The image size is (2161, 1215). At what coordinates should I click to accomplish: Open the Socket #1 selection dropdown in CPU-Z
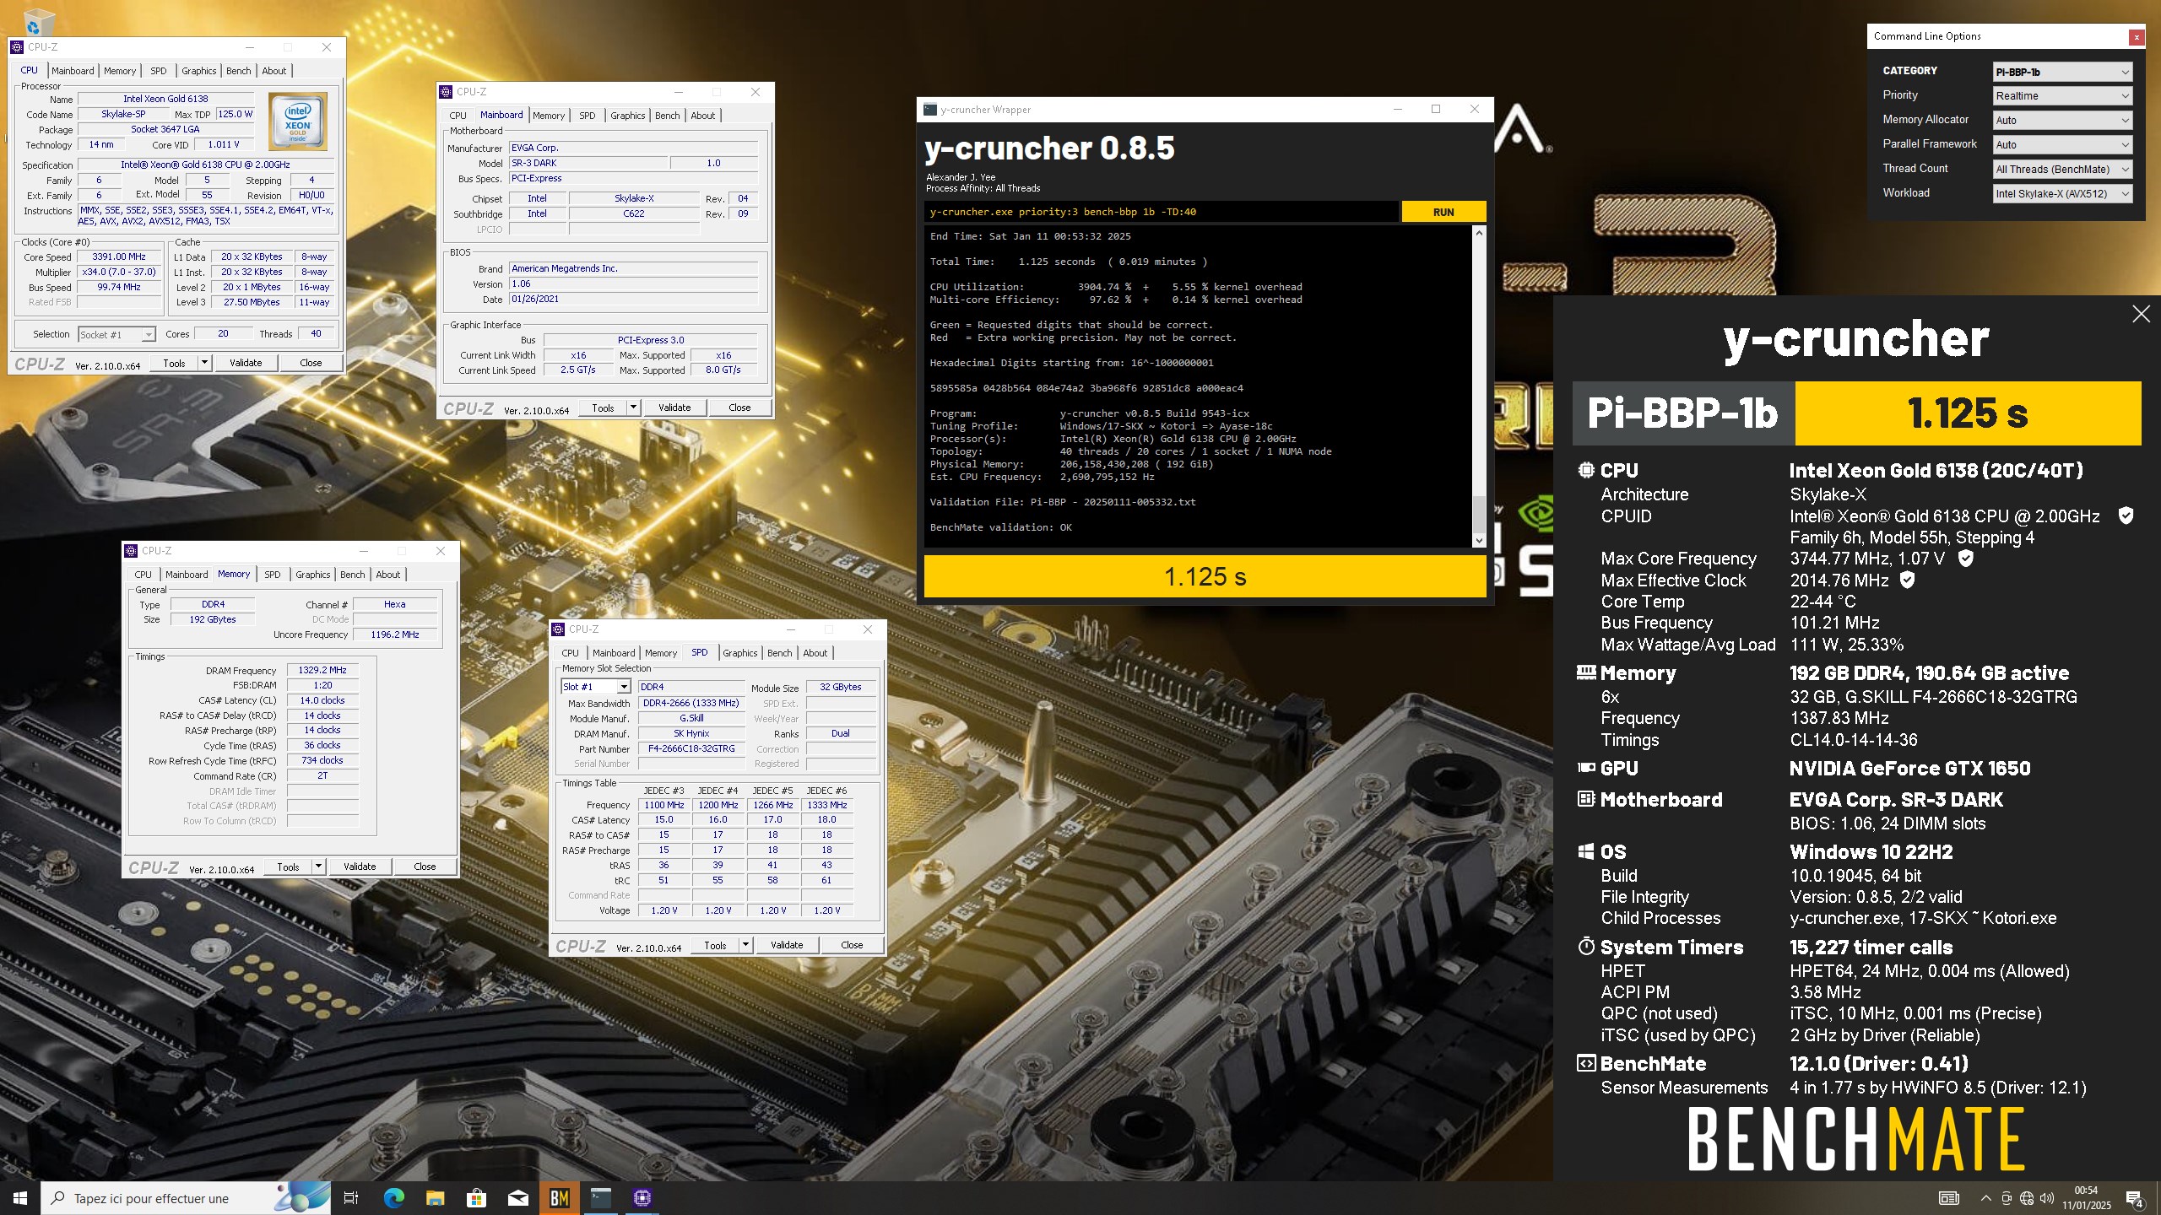[116, 335]
